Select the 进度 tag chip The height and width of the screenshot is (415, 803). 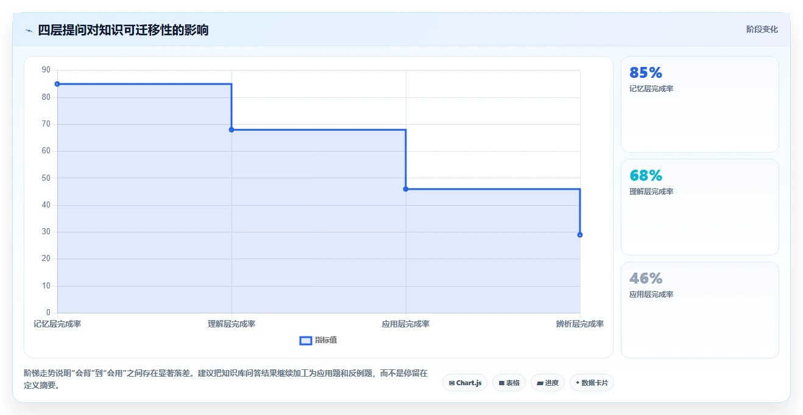click(548, 383)
